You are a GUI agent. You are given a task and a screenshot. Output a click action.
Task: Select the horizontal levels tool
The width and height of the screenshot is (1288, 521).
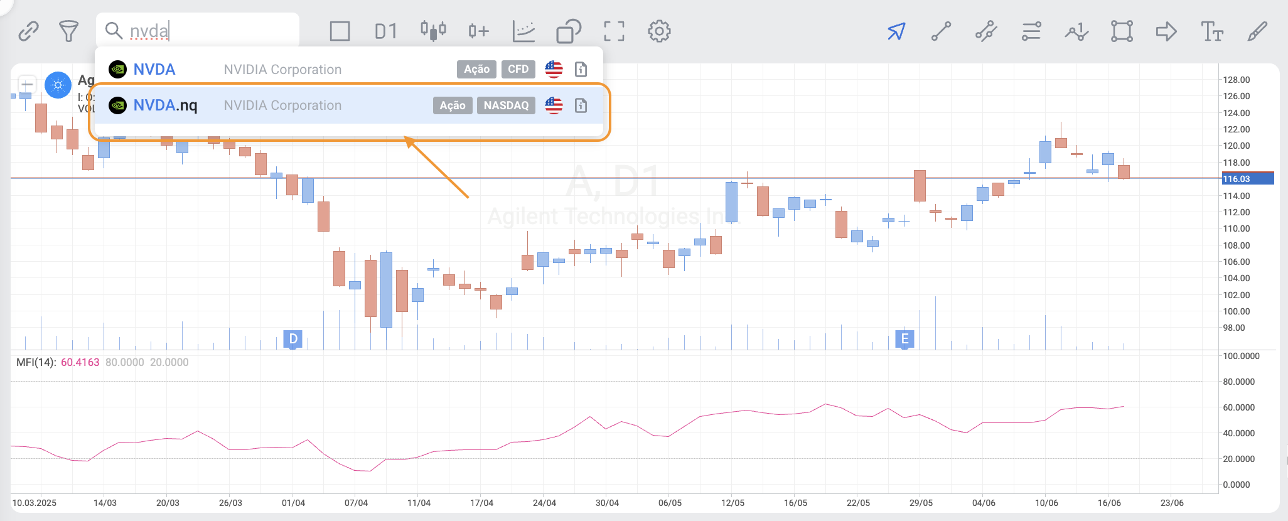click(1031, 31)
